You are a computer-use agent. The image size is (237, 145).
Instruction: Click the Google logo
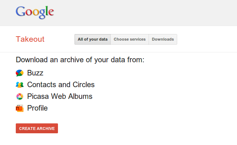(35, 12)
